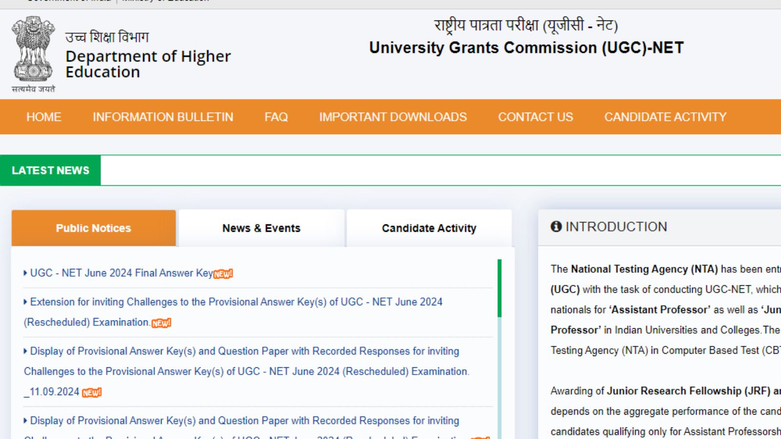Open the FAQ navigation item
The width and height of the screenshot is (781, 439).
[276, 117]
